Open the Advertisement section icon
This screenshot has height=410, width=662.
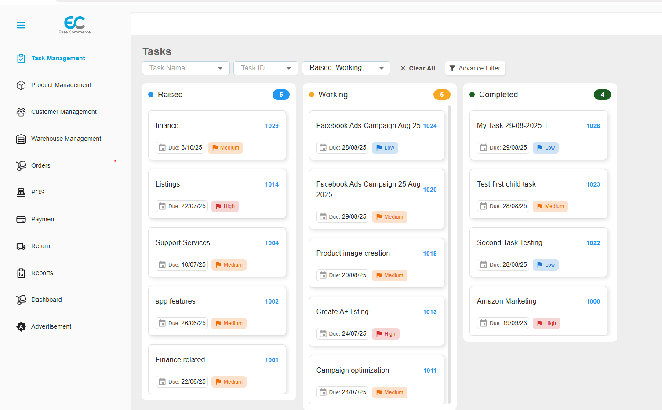coord(21,326)
